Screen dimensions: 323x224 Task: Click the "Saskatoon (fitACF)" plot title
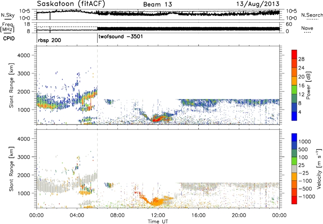pos(71,4)
